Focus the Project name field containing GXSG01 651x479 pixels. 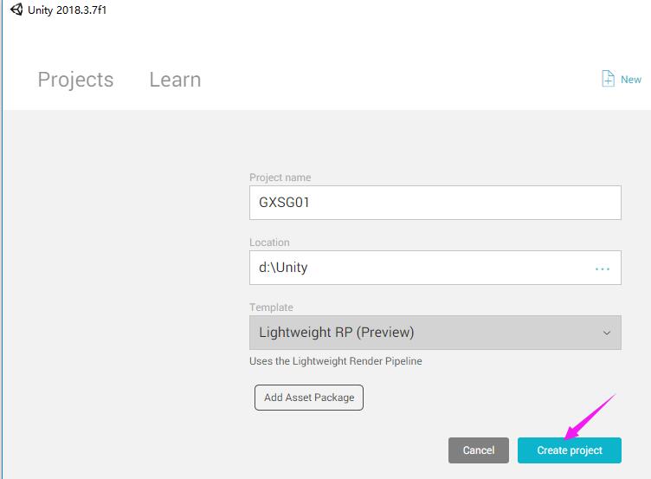(435, 203)
